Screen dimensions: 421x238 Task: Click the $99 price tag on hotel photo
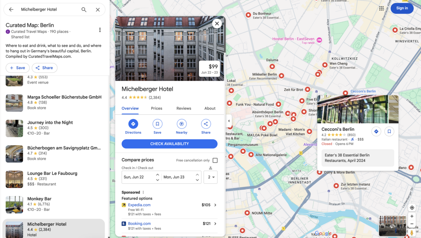pyautogui.click(x=209, y=69)
